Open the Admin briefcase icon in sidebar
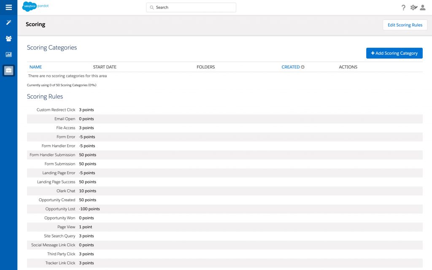The height and width of the screenshot is (270, 432). tap(8, 70)
